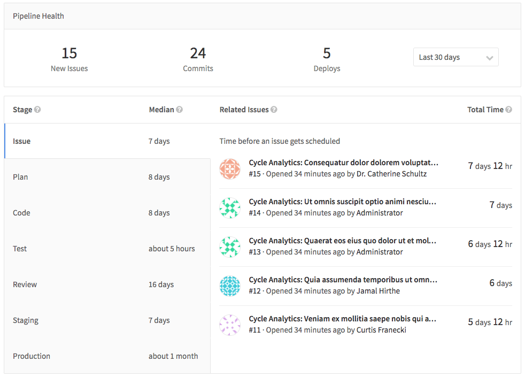This screenshot has width=525, height=377.
Task: Click the help icon next to Related Issues
Action: pyautogui.click(x=274, y=109)
